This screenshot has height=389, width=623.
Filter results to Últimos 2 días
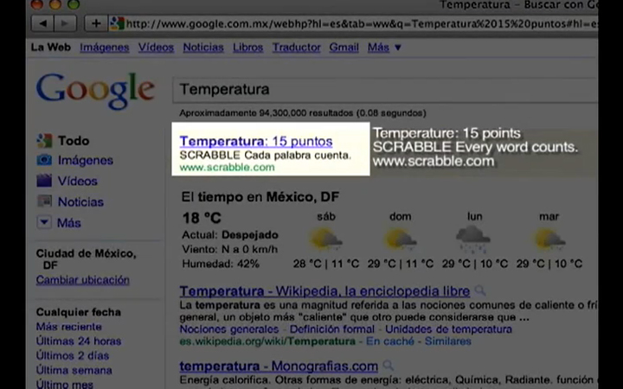click(x=73, y=355)
